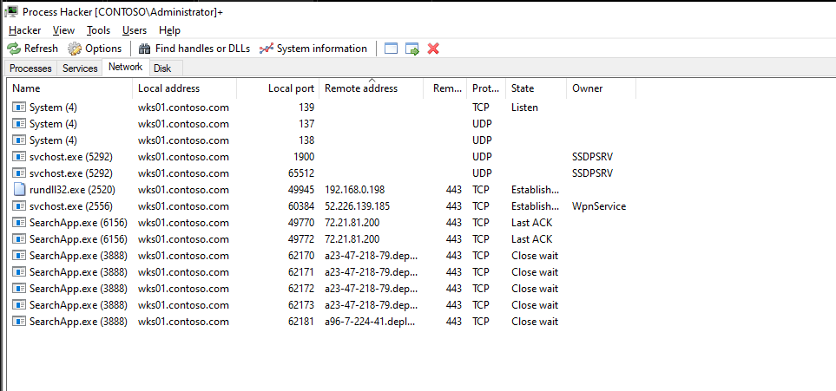Click the Refresh toolbar icon
Screen dimensions: 836x391
point(14,49)
